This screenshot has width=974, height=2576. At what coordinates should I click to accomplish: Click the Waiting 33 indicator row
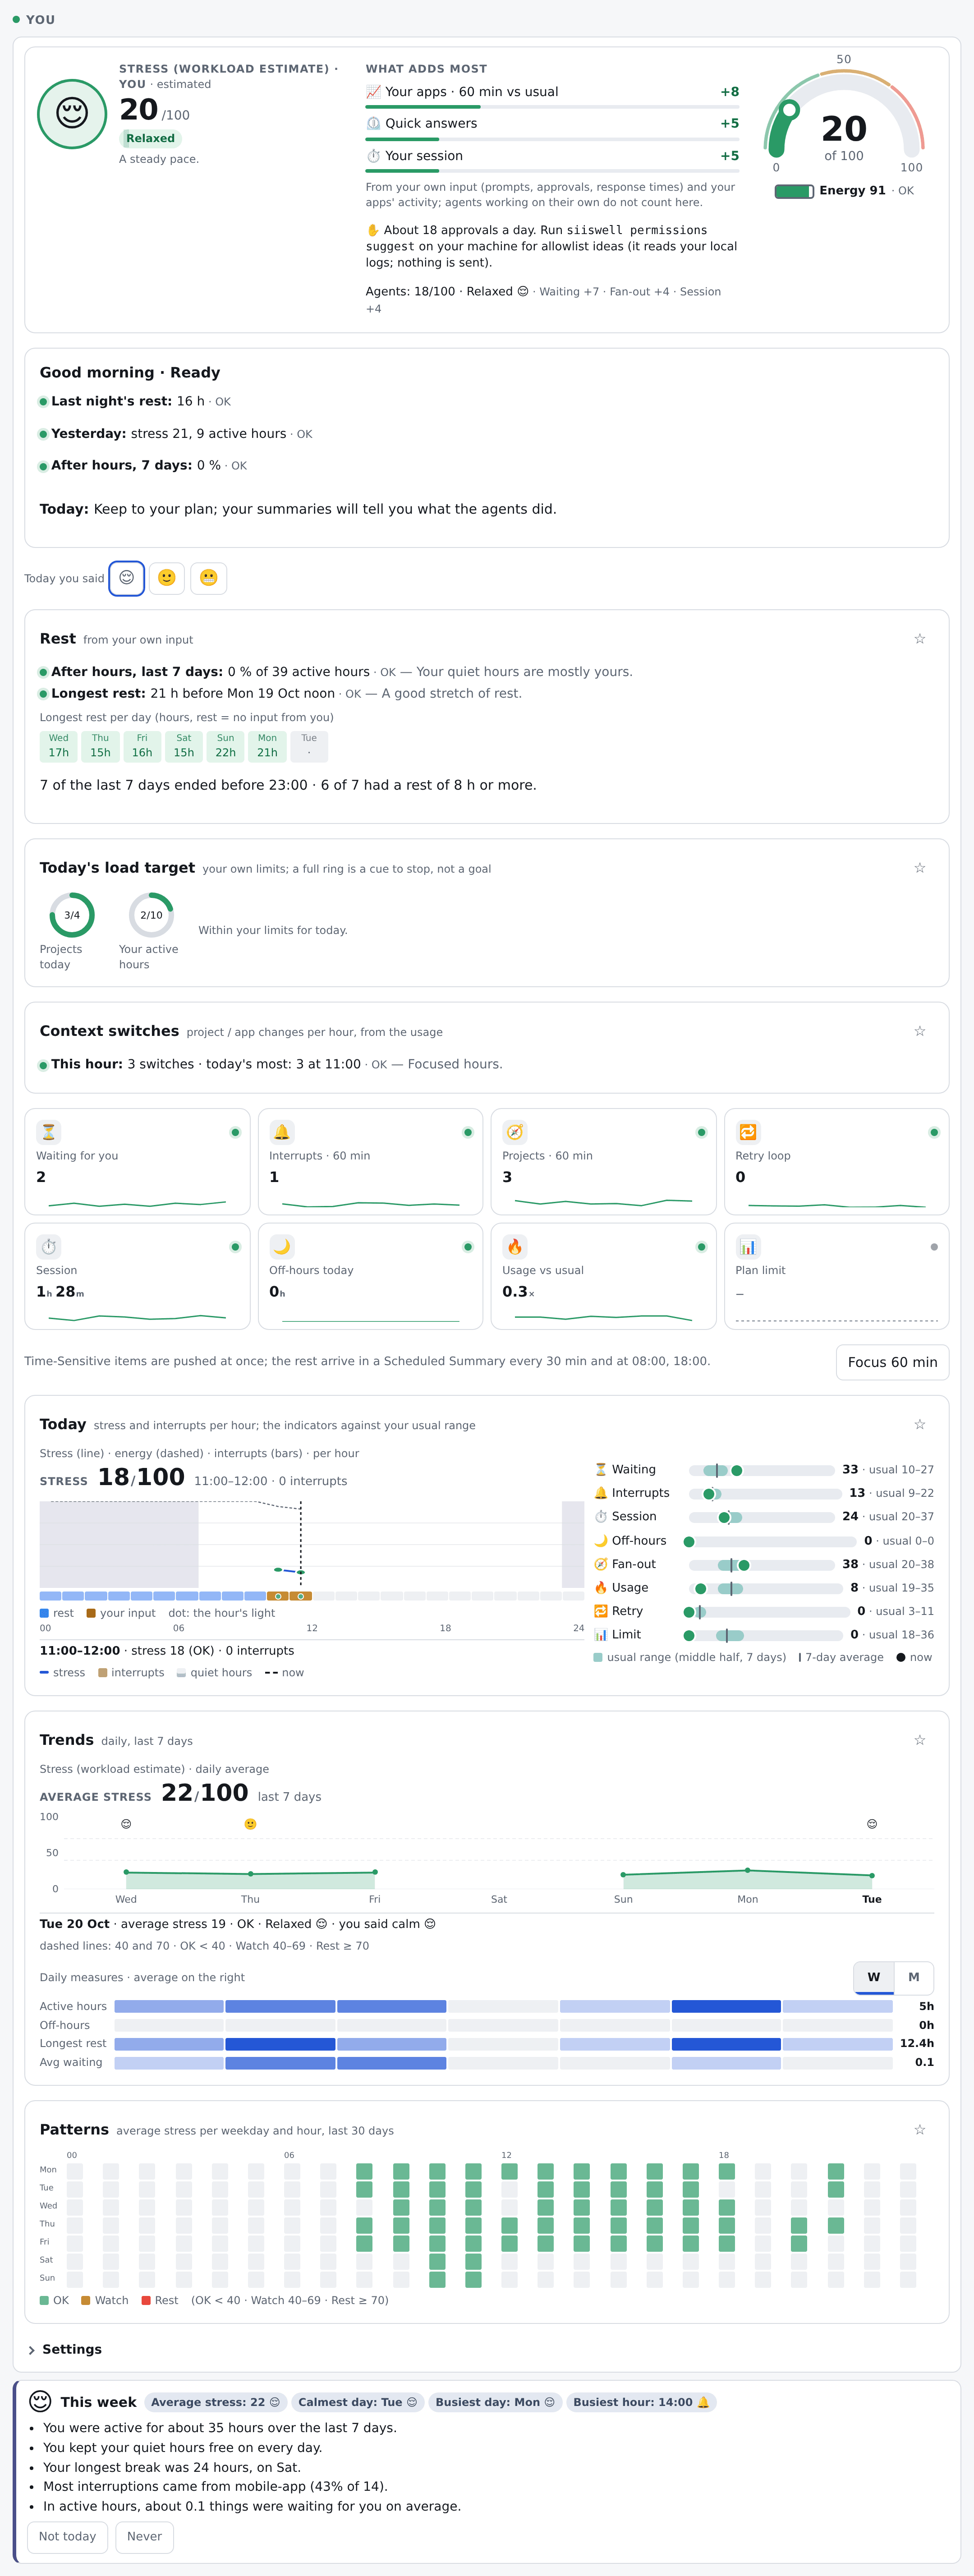(764, 1470)
